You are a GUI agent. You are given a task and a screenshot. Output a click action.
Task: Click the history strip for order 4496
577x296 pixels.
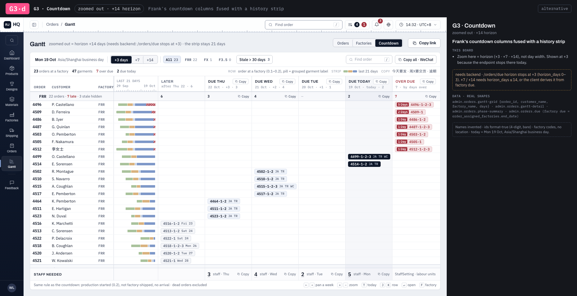(136, 105)
